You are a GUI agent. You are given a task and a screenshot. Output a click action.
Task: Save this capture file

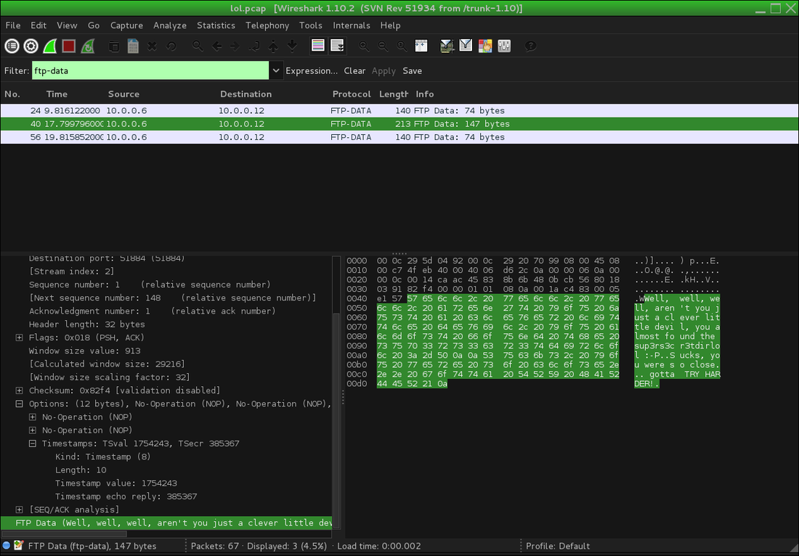point(133,46)
